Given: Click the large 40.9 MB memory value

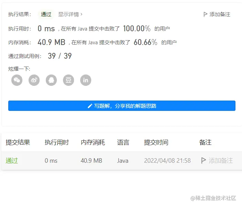Looking at the screenshot, I should coord(51,42).
